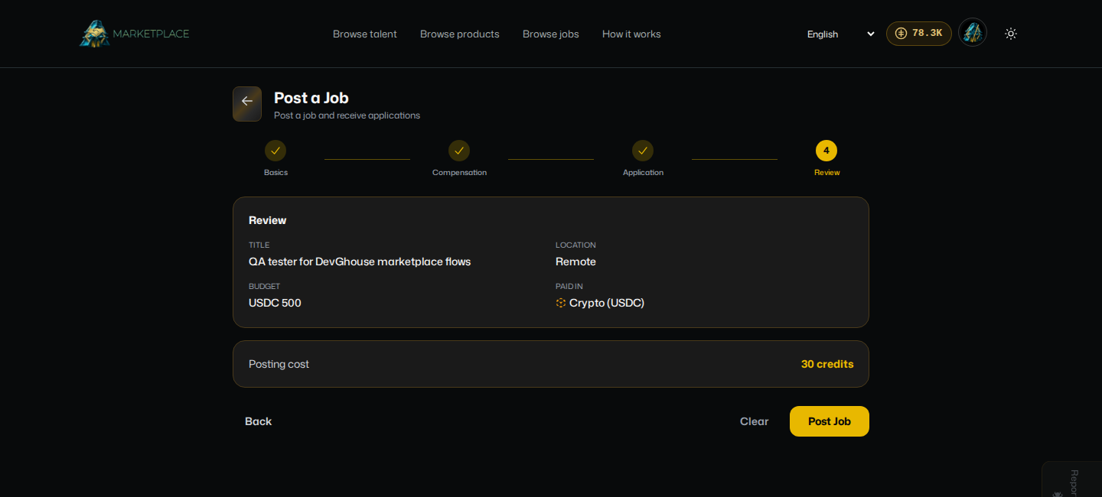Jump to the Basics step checkmark
This screenshot has height=497, width=1102.
click(x=275, y=151)
